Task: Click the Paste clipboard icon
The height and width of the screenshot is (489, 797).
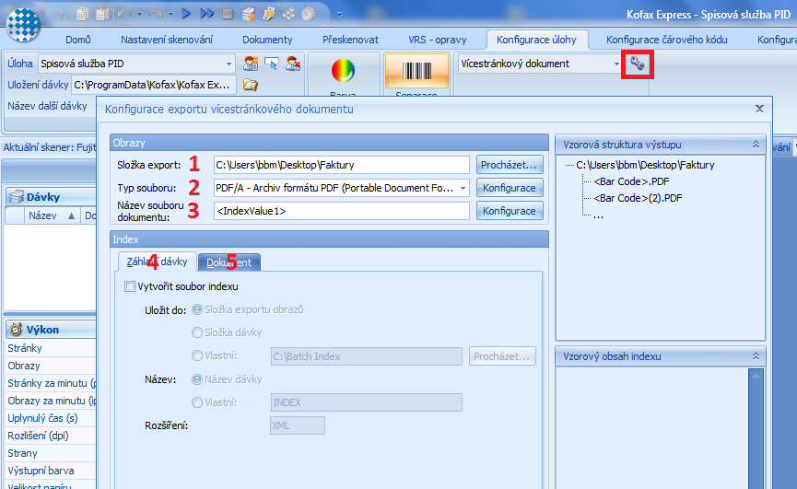Action: tap(102, 14)
